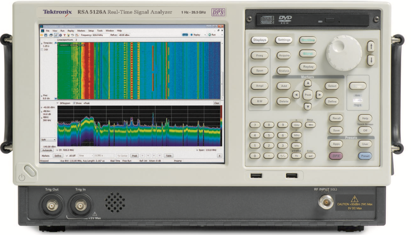Tap the marker Up arrow hardware key
The image size is (411, 235).
coord(308,83)
